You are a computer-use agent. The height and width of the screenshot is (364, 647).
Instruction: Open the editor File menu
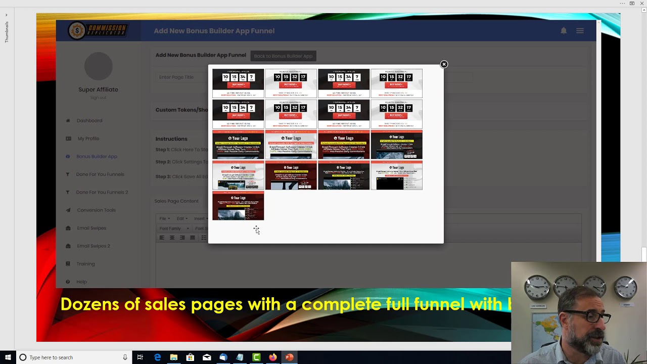[165, 218]
